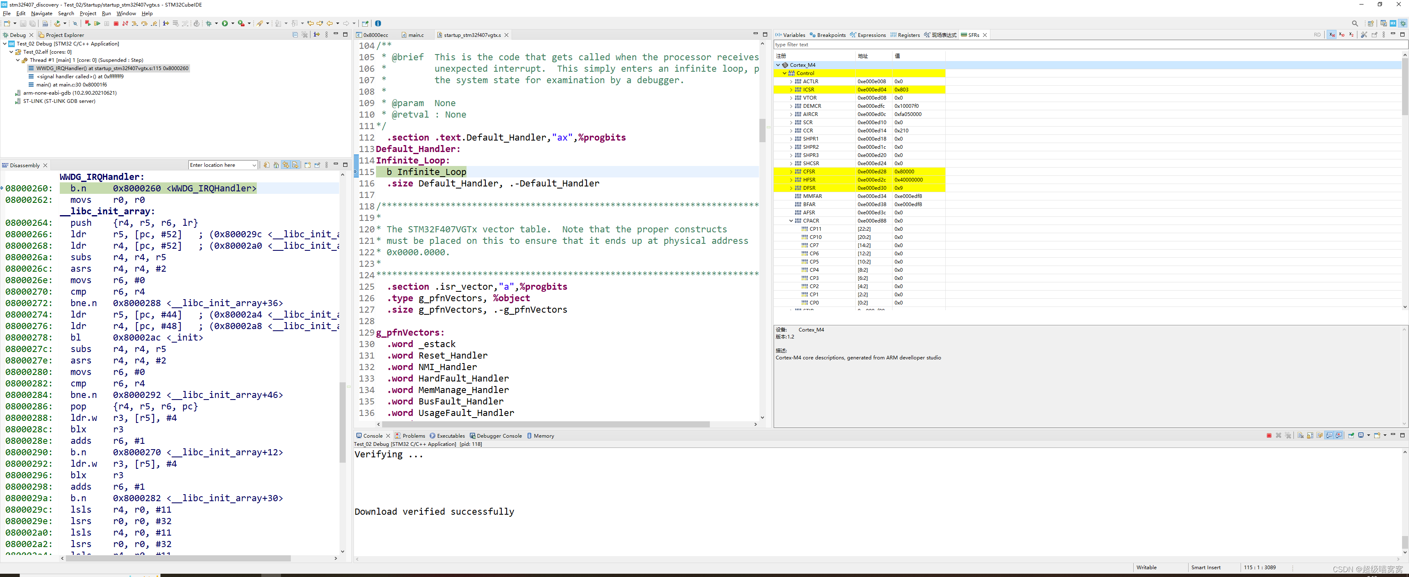Toggle console Scroll Lock icon
The width and height of the screenshot is (1409, 577).
pos(1310,436)
